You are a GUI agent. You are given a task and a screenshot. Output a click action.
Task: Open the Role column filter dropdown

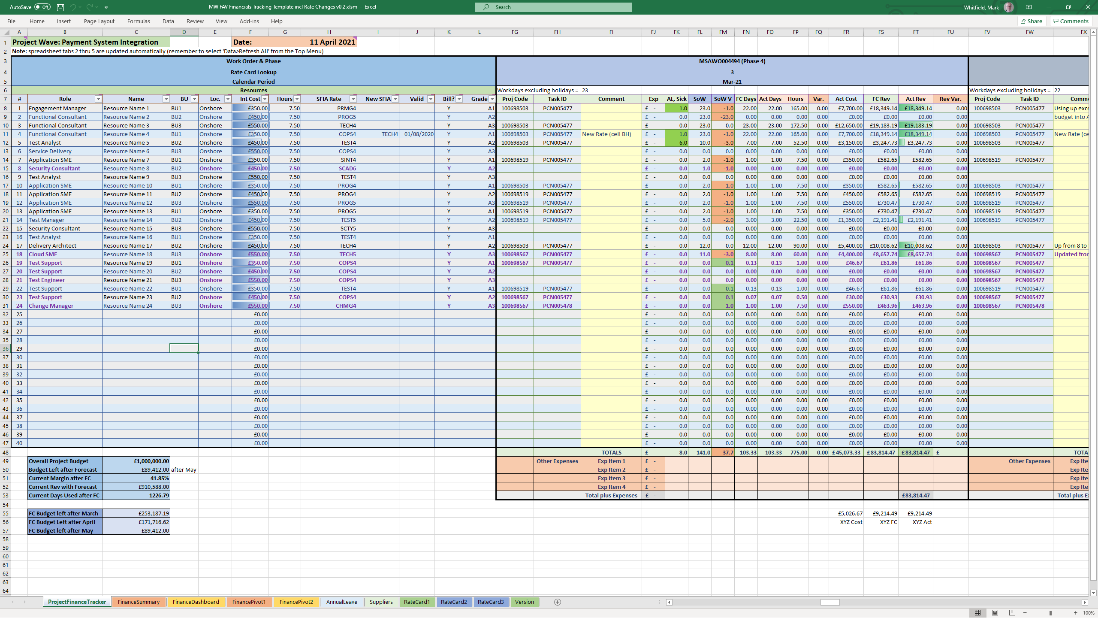[98, 99]
